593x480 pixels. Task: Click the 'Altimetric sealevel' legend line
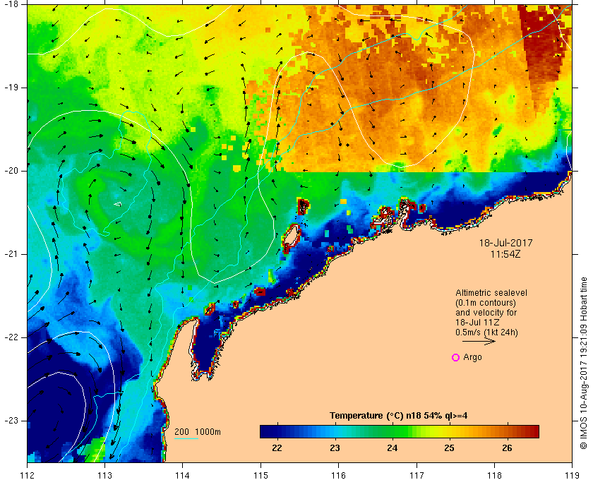coord(491,293)
